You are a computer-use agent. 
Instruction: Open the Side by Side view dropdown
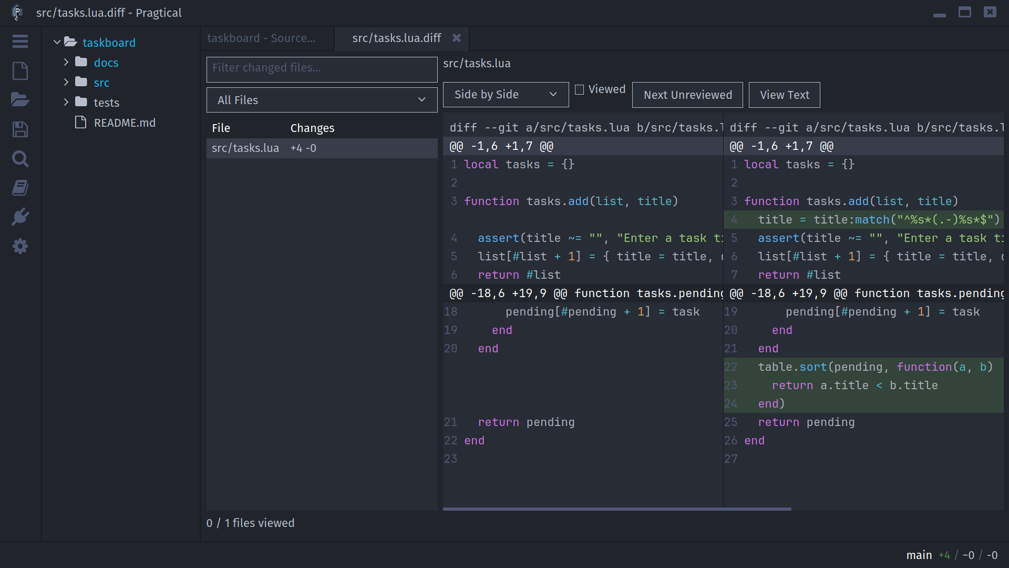click(x=506, y=95)
